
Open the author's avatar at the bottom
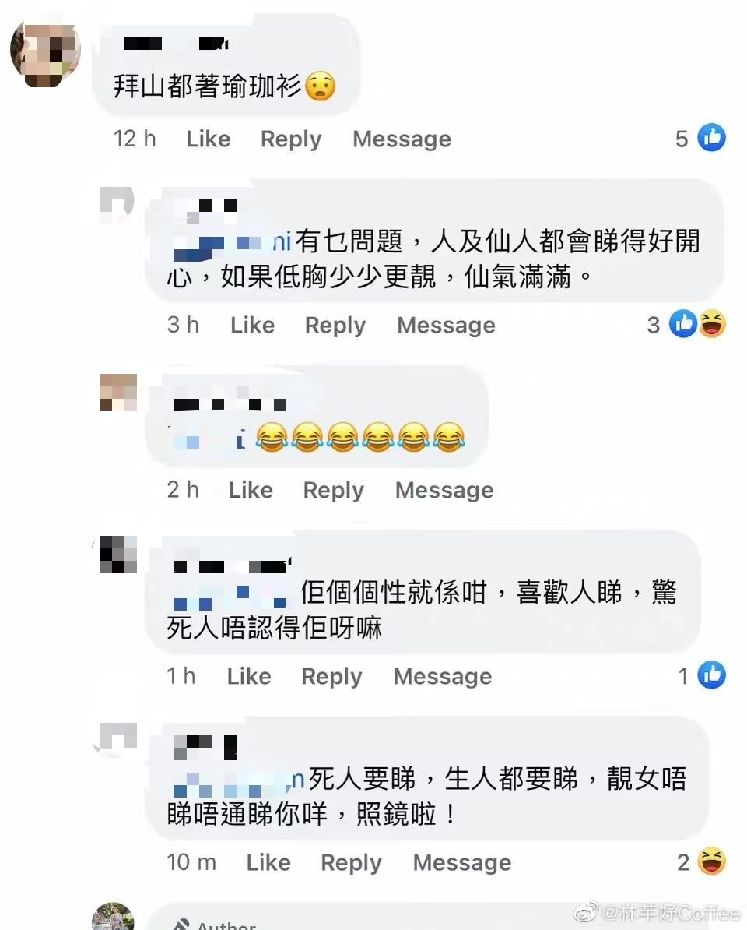tap(113, 916)
